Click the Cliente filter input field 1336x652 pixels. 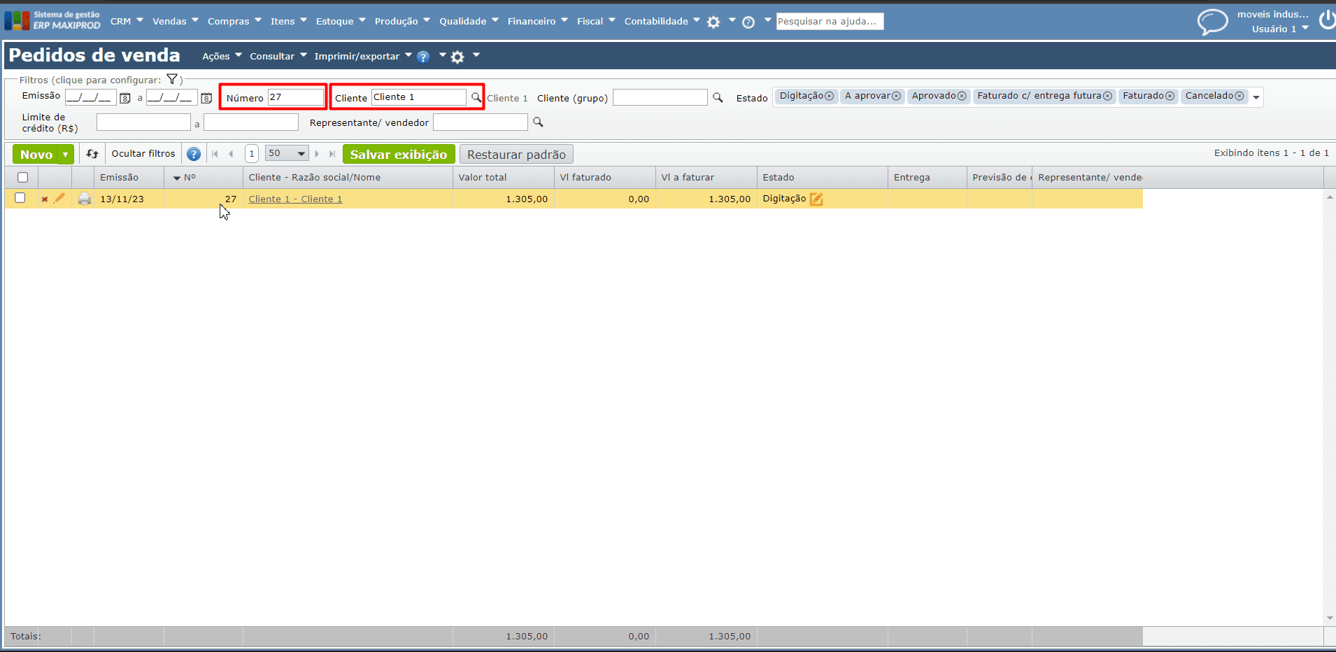pos(419,97)
